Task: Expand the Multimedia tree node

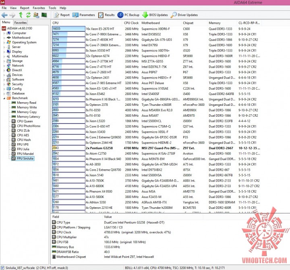Action: (4, 56)
